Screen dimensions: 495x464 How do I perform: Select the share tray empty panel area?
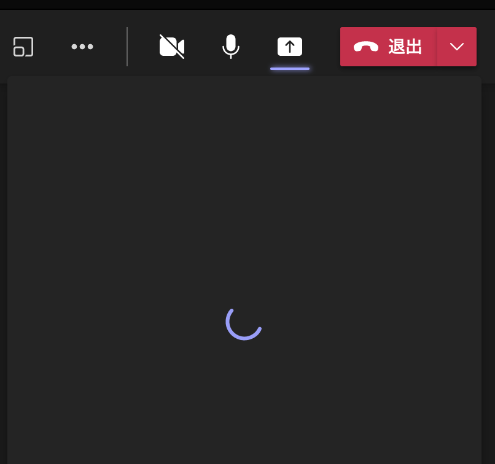tap(244, 270)
